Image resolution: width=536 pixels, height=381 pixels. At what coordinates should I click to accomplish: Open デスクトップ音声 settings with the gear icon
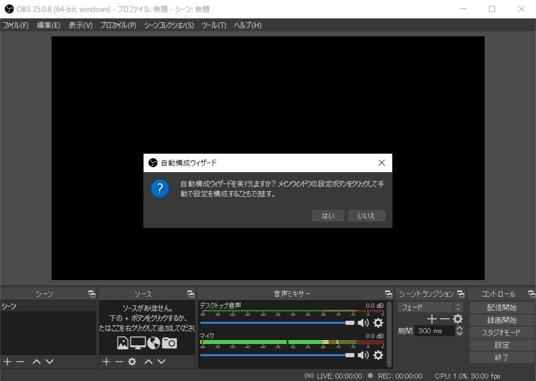(x=378, y=323)
